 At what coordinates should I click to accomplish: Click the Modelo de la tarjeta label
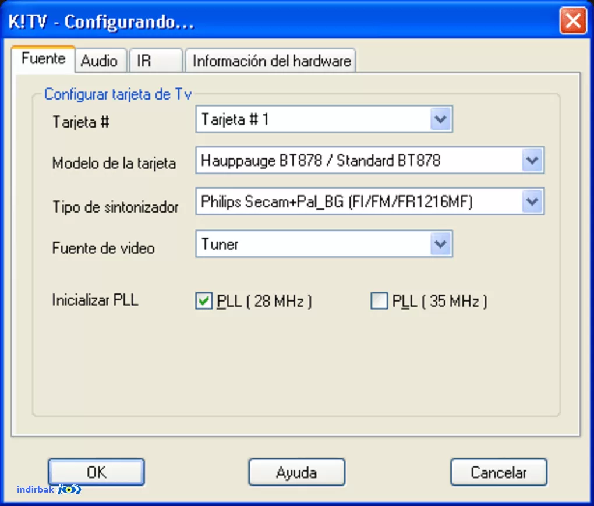[x=114, y=164]
